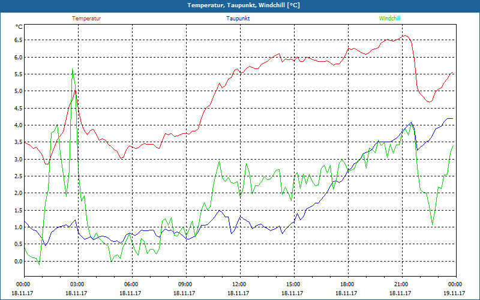Click the 1,5 y-axis value
The height and width of the screenshot is (300, 480).
(18, 210)
